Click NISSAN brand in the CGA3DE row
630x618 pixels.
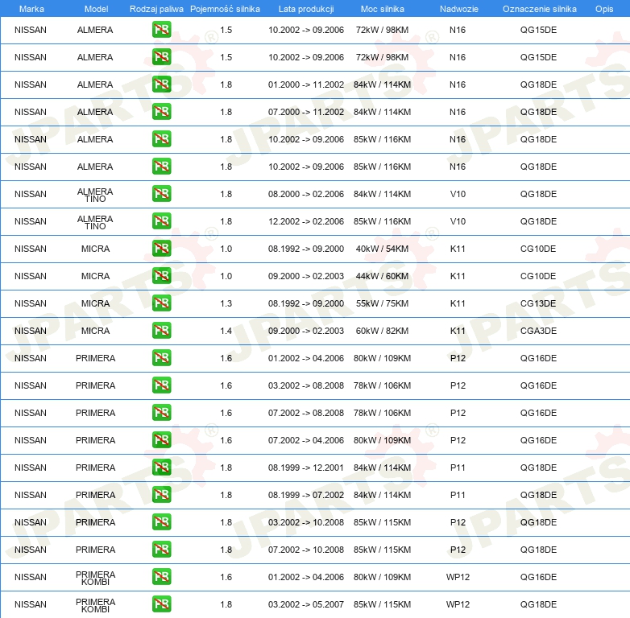[x=31, y=331]
